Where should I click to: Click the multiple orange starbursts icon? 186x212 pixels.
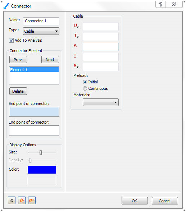tap(32, 201)
